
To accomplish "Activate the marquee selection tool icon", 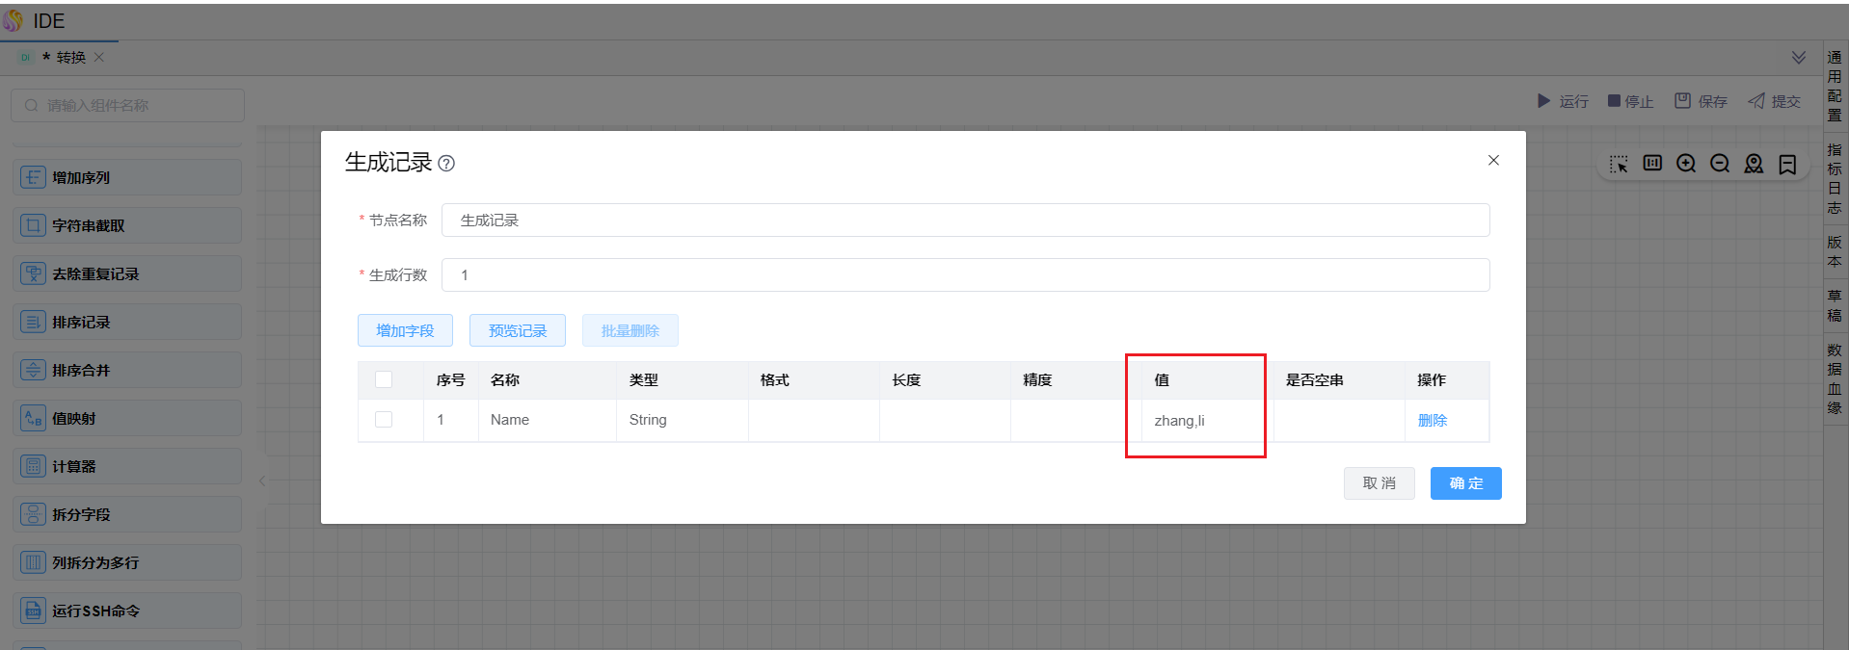I will [x=1619, y=165].
